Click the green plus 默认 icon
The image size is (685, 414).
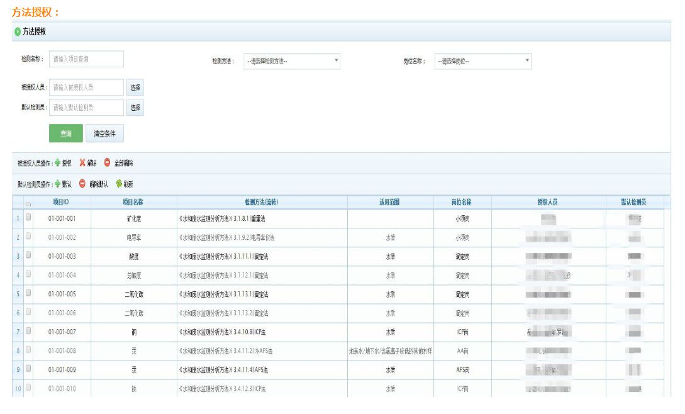[58, 184]
